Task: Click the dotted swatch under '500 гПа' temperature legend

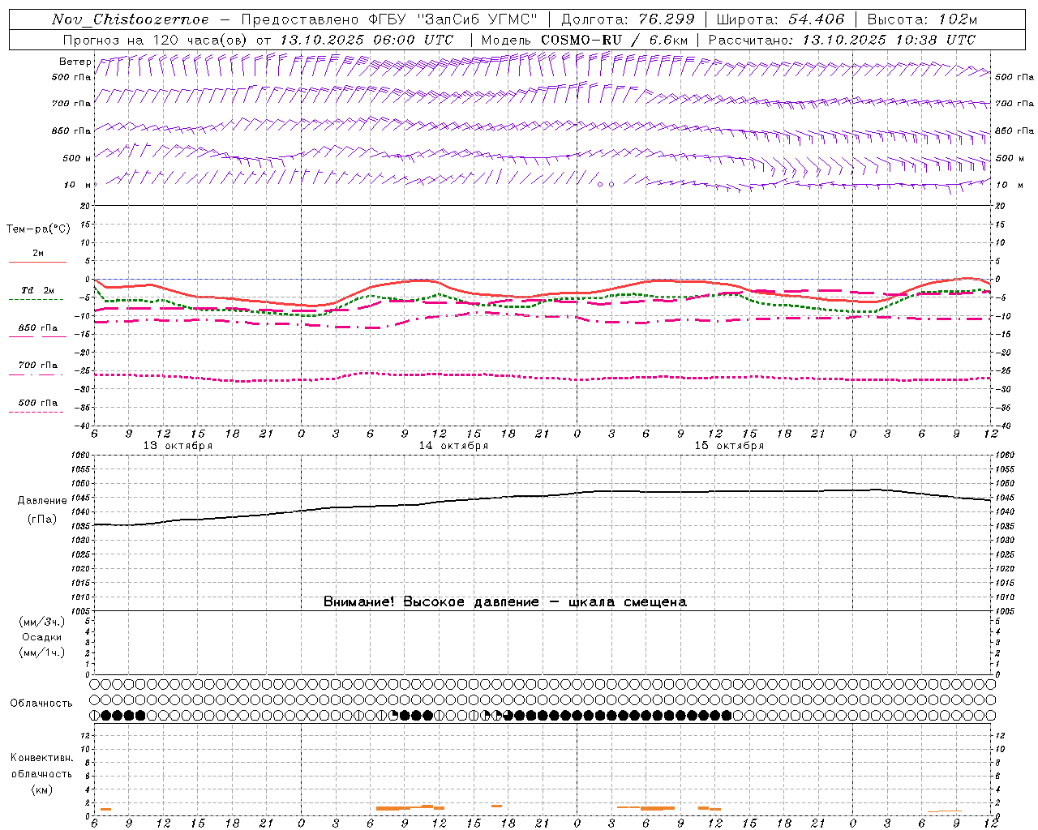Action: 36,413
